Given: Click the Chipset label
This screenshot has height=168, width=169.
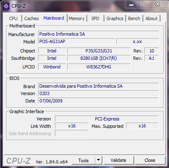Looking at the screenshot, I should coord(27,51).
